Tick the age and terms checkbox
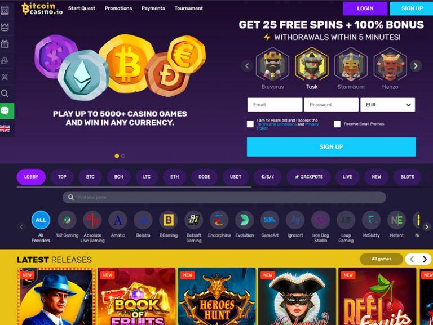Viewport: 433px width, 325px height. 250,124
